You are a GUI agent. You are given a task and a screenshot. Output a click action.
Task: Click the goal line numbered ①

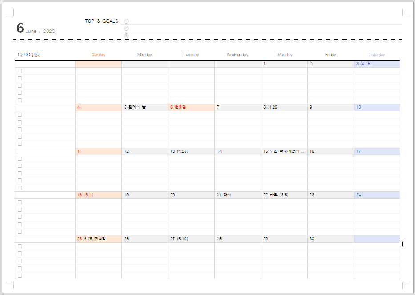coord(262,21)
